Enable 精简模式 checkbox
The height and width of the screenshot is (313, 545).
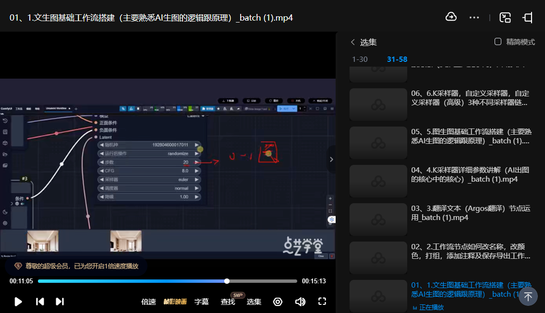coord(498,42)
